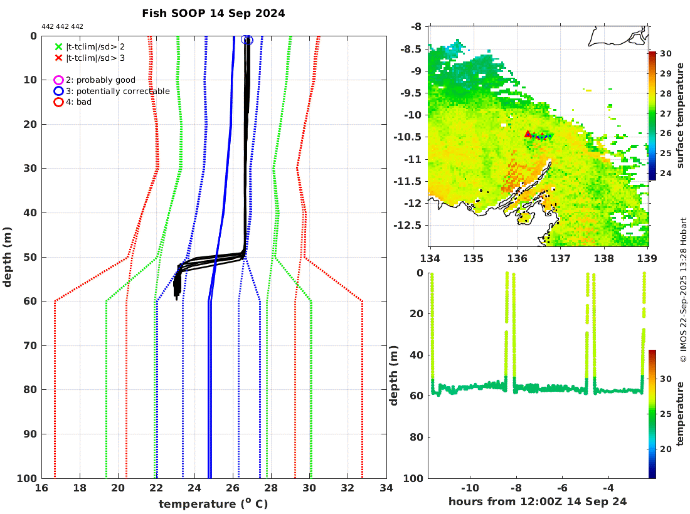Viewport: 690px width, 514px height.
Task: Click the '2: probably good' legend label
Action: tap(101, 80)
